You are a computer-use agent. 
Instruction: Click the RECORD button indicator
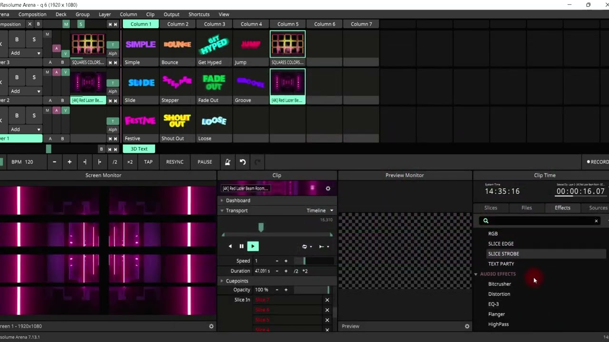[598, 162]
